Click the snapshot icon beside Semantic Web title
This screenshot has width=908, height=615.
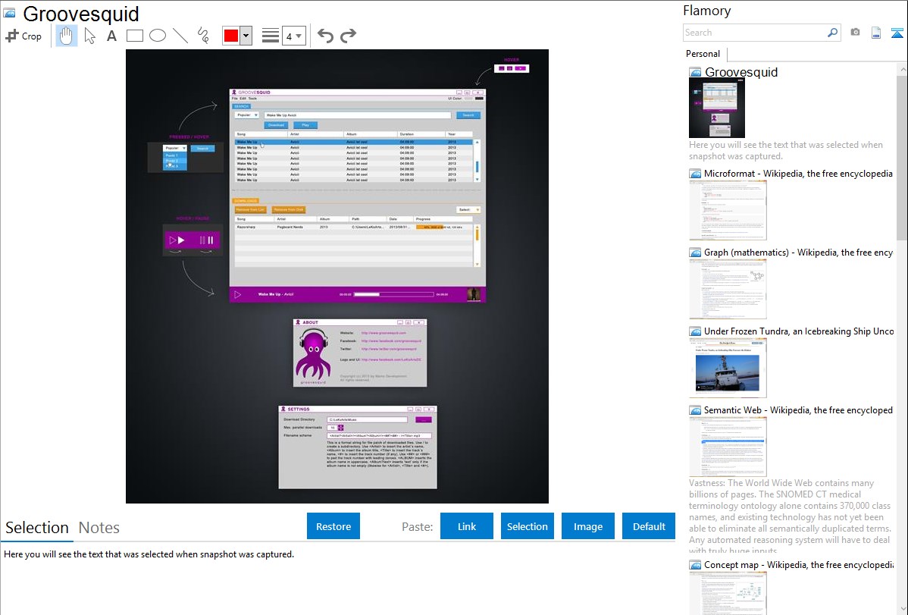coord(695,410)
